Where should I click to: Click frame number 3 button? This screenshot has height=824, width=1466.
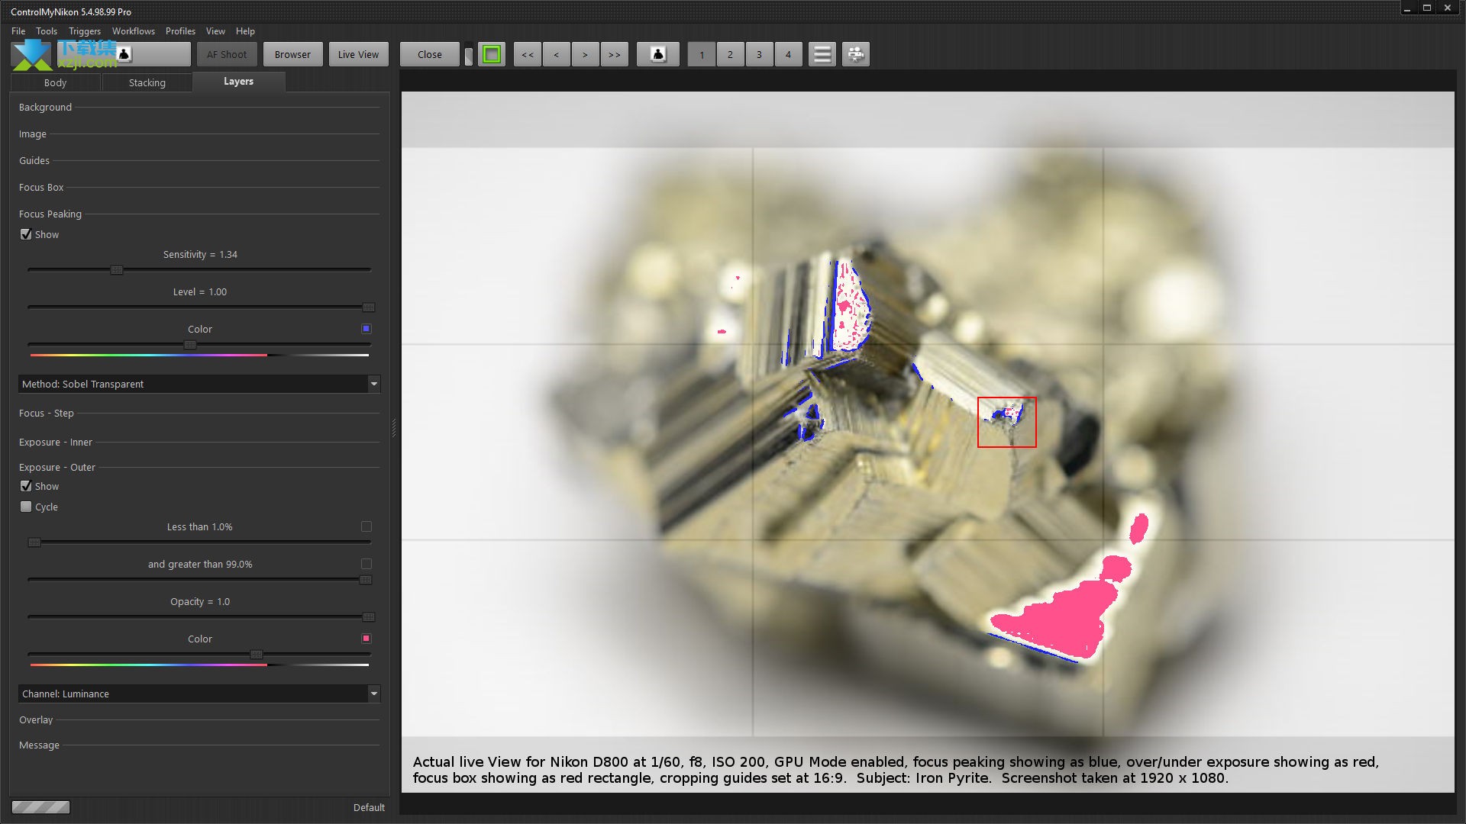[760, 54]
